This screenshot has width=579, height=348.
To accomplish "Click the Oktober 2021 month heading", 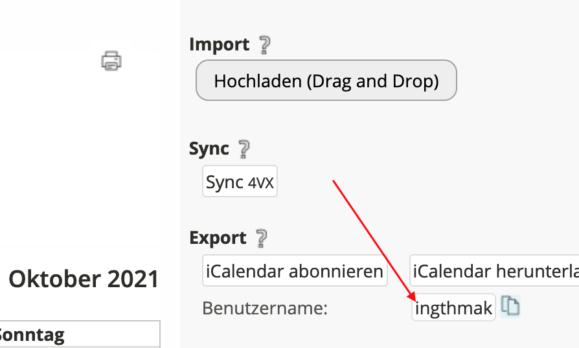I will tap(84, 279).
